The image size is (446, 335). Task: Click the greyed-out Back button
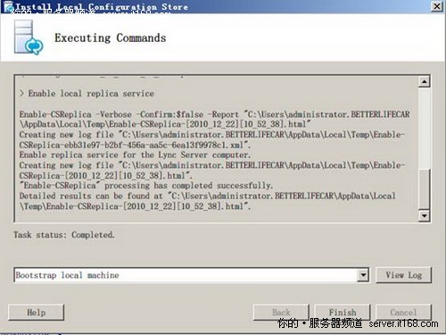point(281,312)
